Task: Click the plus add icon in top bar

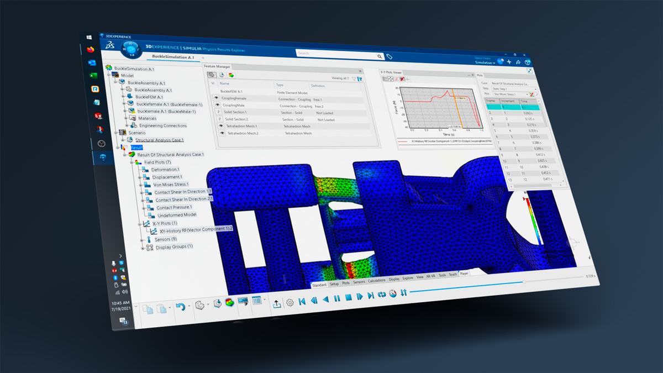Action: point(509,62)
